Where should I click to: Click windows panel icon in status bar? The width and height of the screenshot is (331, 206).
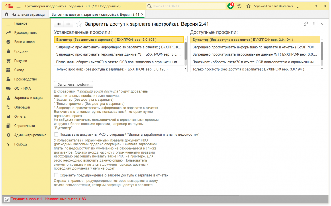(7, 199)
